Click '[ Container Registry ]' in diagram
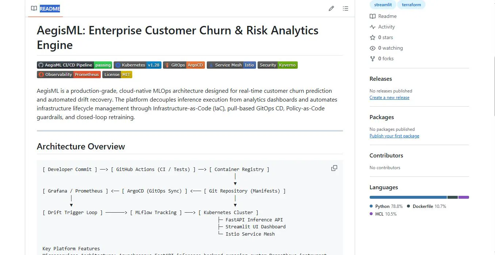The width and height of the screenshot is (495, 255). click(x=239, y=170)
